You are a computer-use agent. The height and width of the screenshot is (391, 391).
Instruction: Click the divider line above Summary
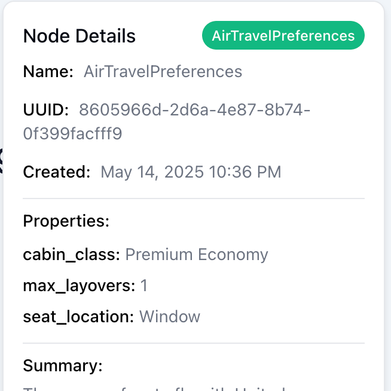[194, 343]
